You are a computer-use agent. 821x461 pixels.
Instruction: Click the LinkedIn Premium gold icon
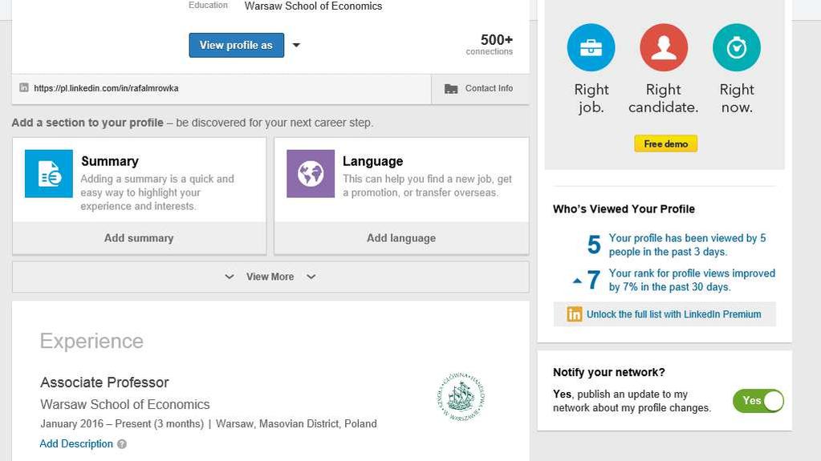tap(575, 314)
